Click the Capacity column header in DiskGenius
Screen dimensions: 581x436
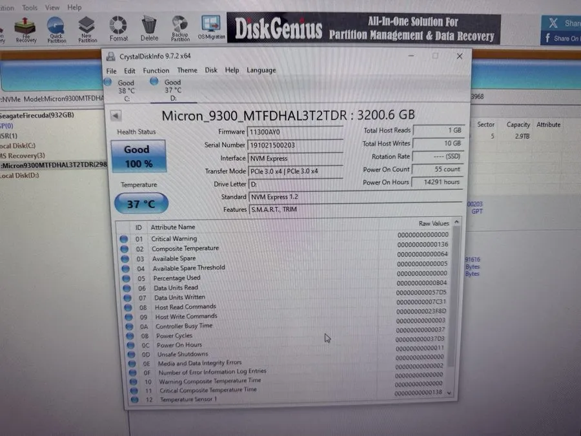[518, 125]
